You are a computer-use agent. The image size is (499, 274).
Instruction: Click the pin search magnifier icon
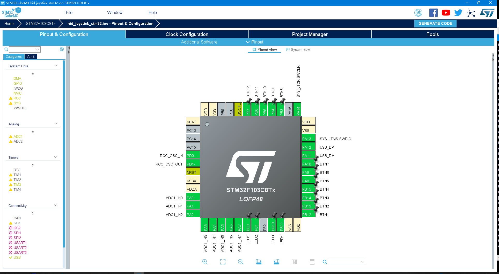point(325,262)
